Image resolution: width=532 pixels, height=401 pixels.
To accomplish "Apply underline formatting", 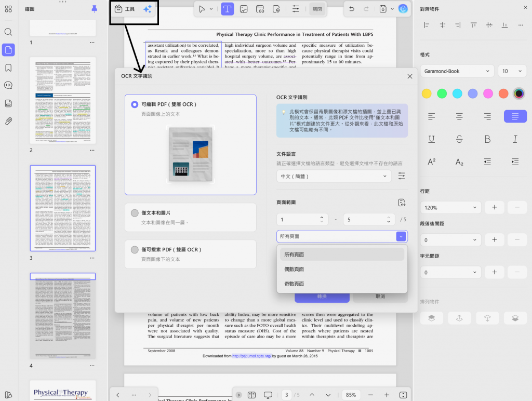I will 432,139.
